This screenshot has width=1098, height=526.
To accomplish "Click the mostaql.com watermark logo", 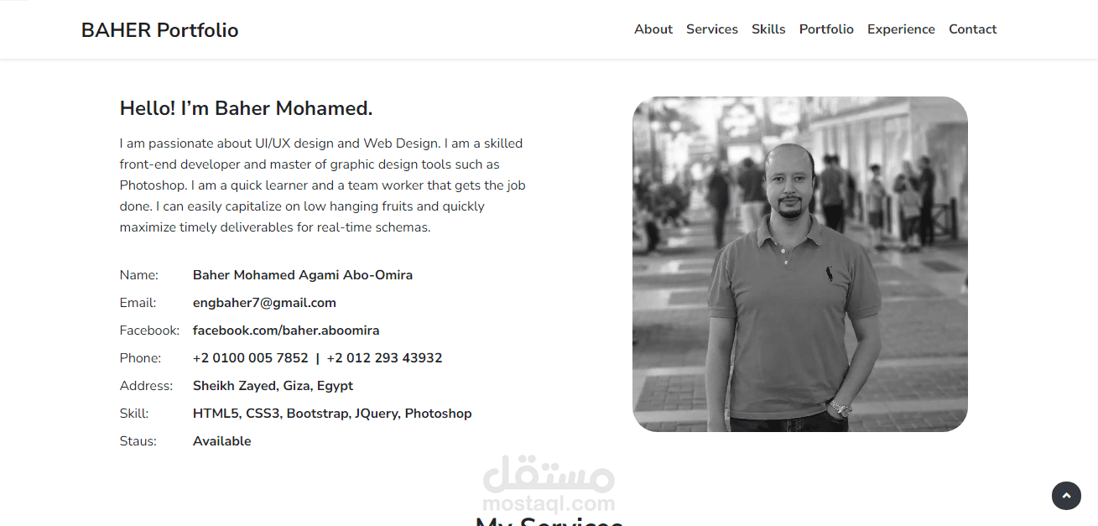I will click(x=549, y=484).
